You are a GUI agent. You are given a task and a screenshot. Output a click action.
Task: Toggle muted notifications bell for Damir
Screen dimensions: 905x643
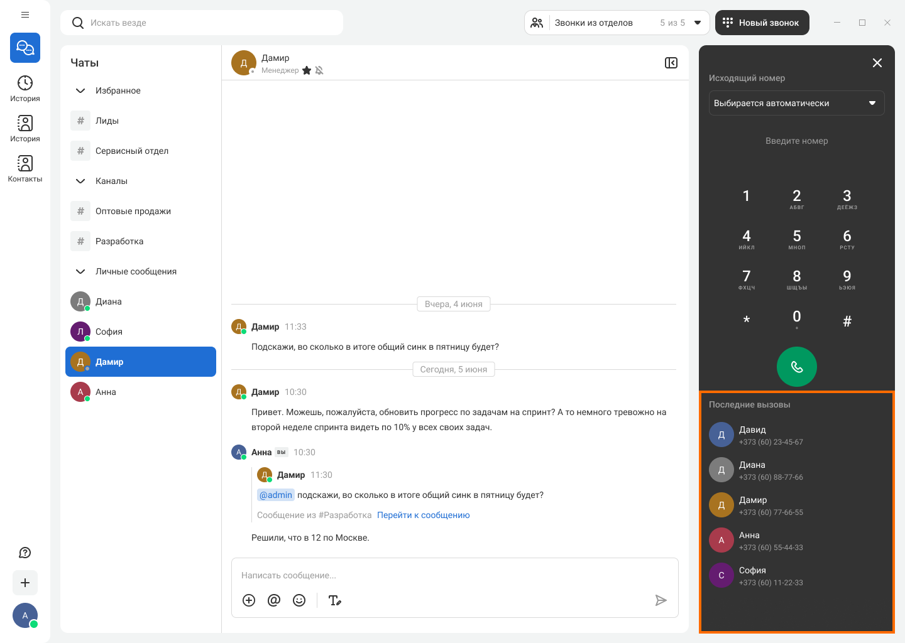319,70
